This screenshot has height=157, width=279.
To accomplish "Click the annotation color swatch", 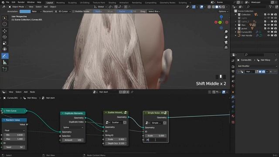I will click(x=25, y=11).
